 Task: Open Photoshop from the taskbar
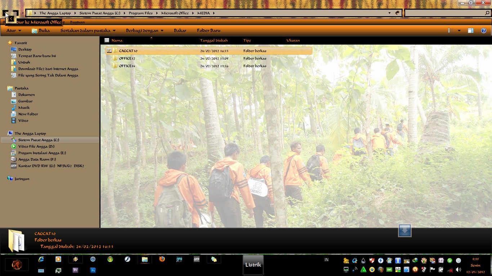click(x=93, y=270)
